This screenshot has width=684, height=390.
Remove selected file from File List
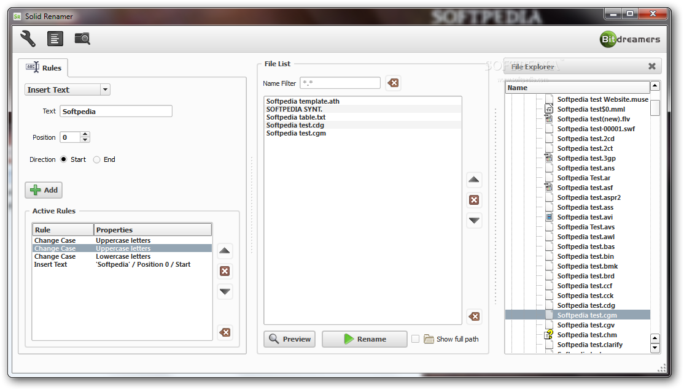(474, 200)
